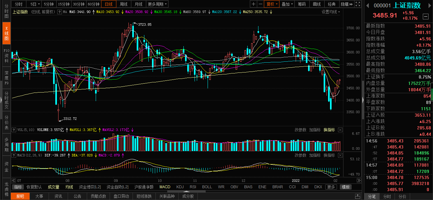Toggle the 画线 drawing tools
The height and width of the screenshot is (200, 433).
(x=317, y=4)
